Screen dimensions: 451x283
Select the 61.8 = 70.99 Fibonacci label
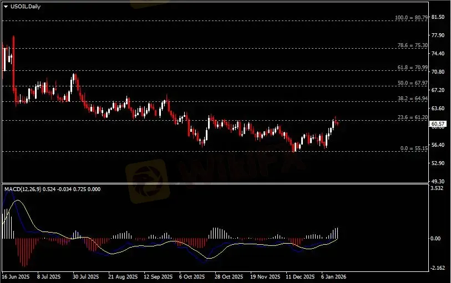pyautogui.click(x=413, y=68)
